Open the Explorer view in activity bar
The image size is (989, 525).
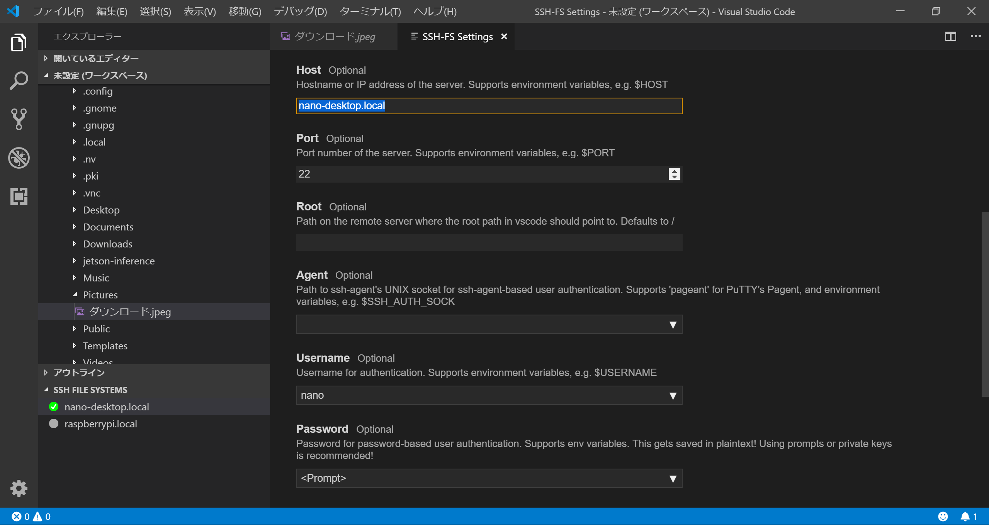[19, 42]
